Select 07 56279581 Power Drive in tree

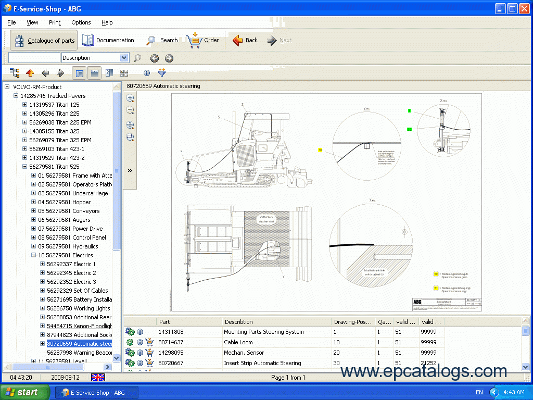tap(70, 229)
